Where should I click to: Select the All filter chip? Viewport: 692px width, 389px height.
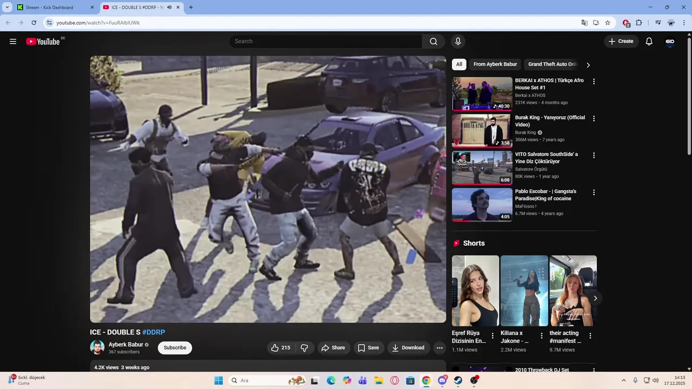point(459,64)
